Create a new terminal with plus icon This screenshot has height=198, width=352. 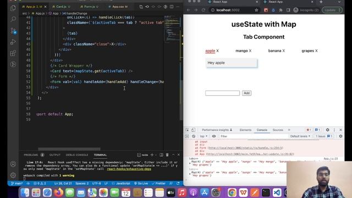152,155
